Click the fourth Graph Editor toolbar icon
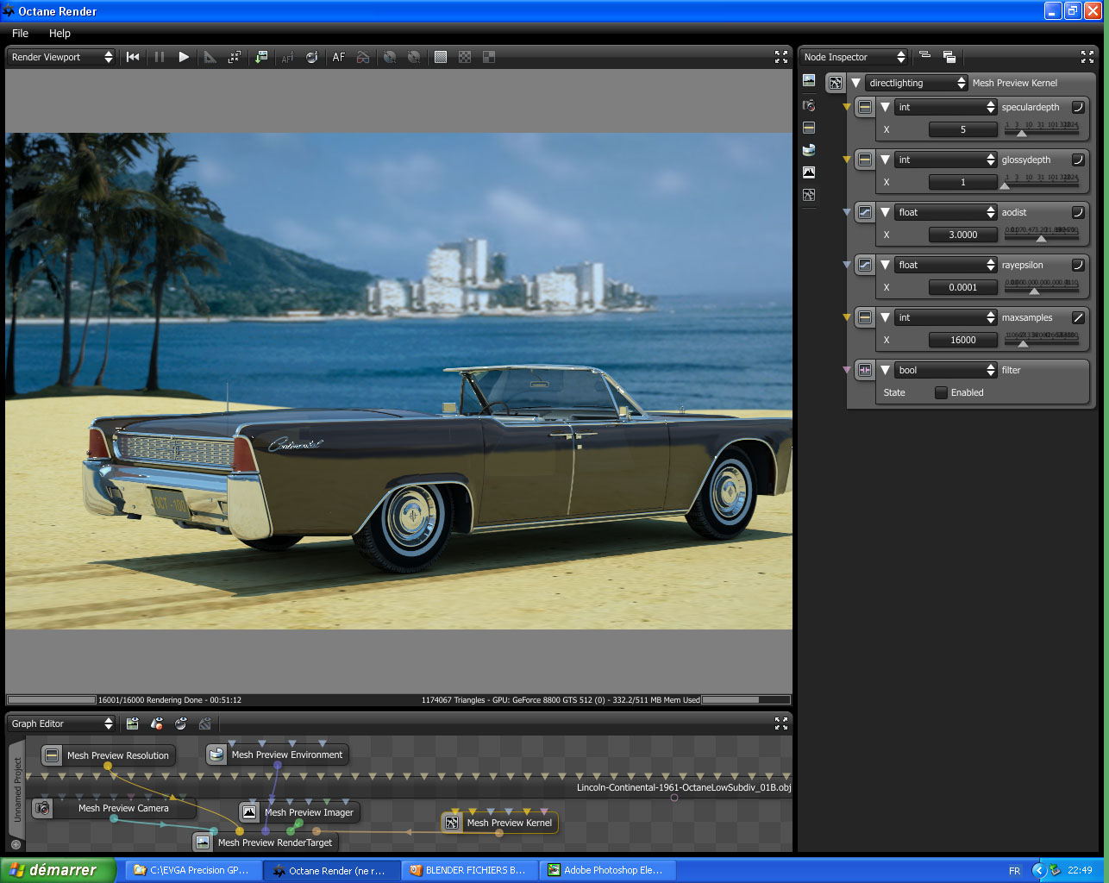The width and height of the screenshot is (1109, 883). (x=204, y=723)
